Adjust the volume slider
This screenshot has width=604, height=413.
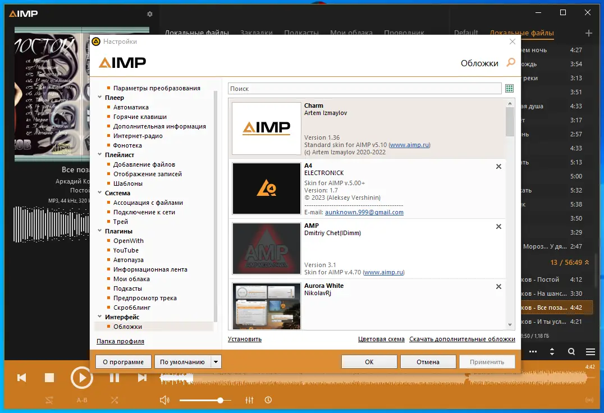205,400
